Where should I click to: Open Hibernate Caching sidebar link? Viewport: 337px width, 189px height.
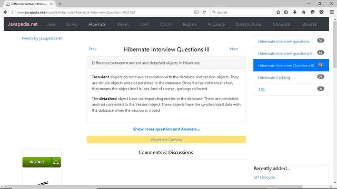tap(274, 78)
